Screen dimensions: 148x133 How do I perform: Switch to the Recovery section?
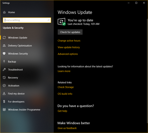pos(13,78)
